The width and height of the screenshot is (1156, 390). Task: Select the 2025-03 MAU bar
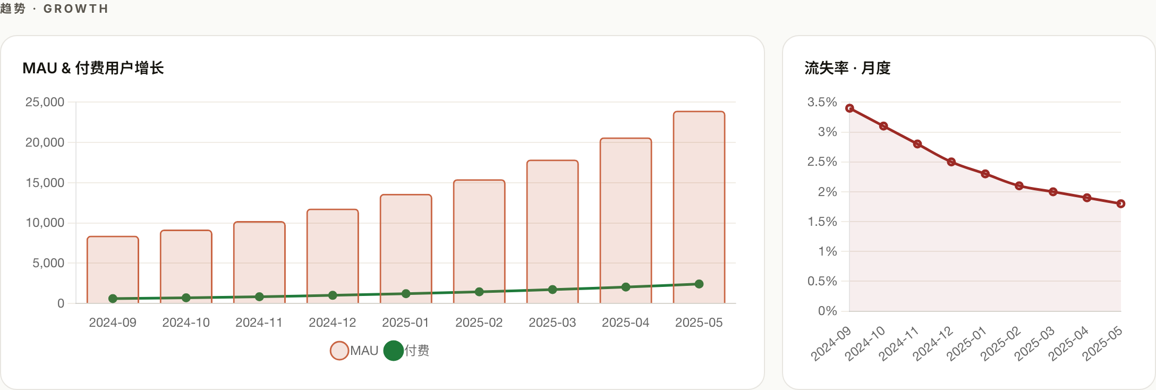click(552, 232)
